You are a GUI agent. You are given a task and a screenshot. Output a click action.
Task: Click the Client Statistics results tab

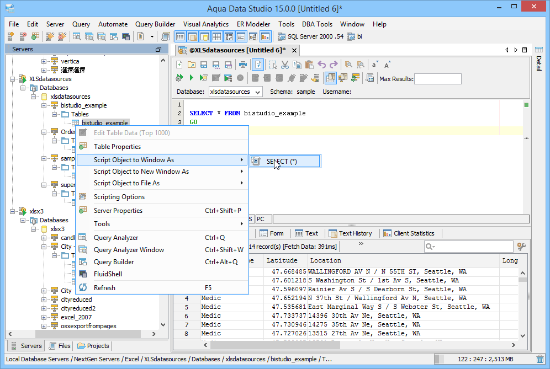409,233
